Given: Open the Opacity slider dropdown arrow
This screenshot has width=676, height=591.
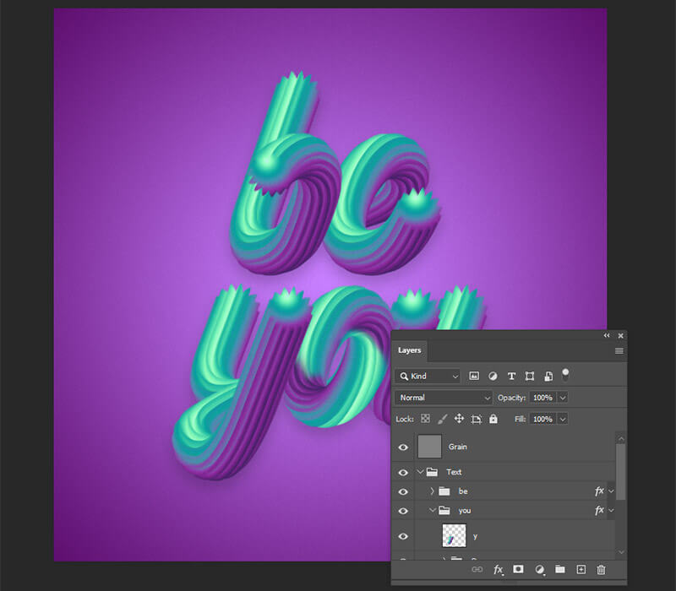Looking at the screenshot, I should pos(563,397).
